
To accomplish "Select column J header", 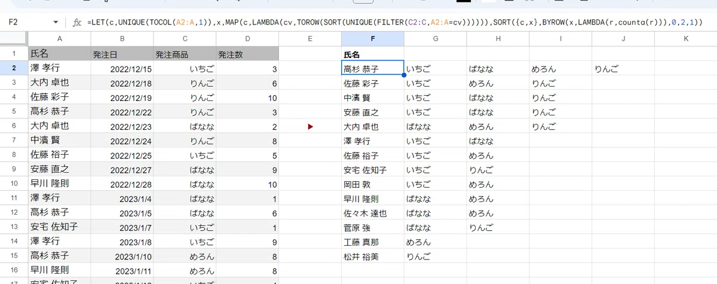I will [x=623, y=38].
